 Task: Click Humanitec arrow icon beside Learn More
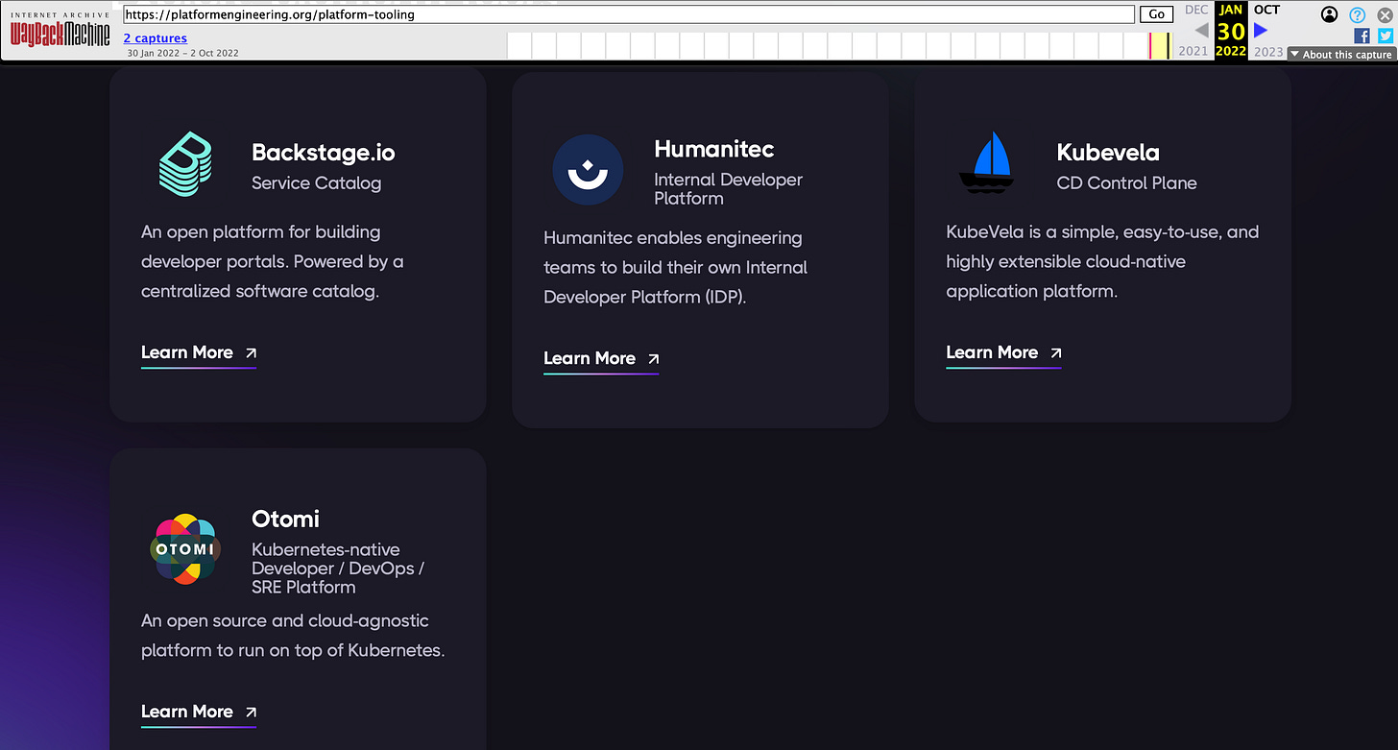[x=653, y=359]
